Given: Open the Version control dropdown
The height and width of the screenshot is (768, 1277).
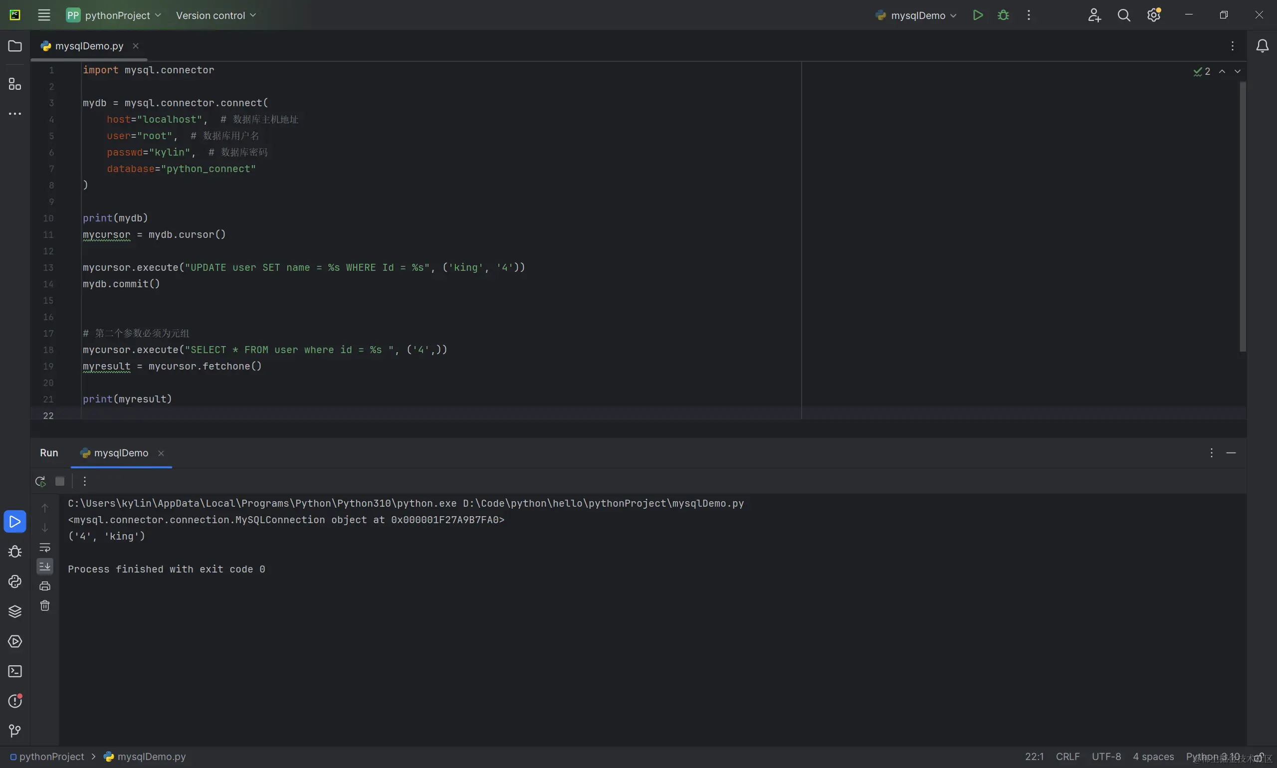Looking at the screenshot, I should pyautogui.click(x=216, y=15).
